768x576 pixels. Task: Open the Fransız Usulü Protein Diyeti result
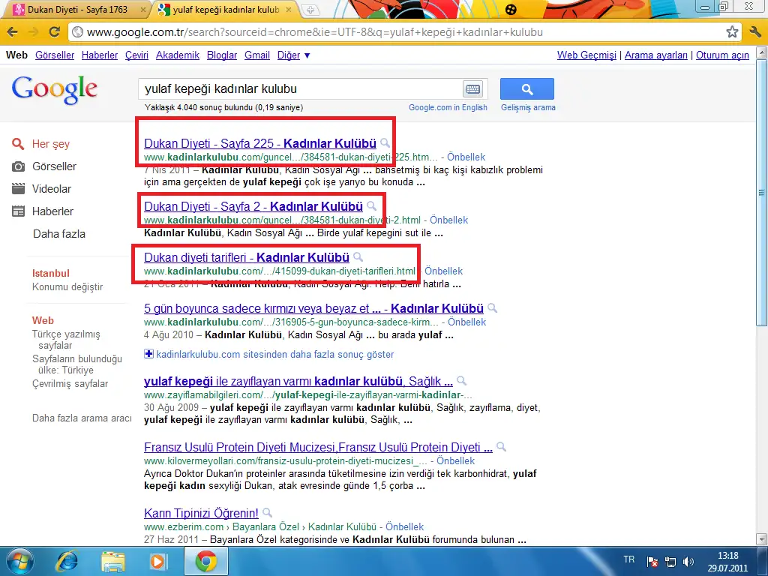(x=318, y=447)
